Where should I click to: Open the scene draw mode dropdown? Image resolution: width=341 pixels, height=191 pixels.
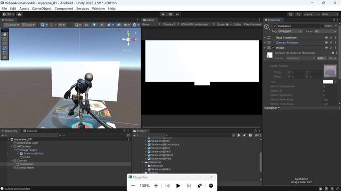tap(78, 25)
